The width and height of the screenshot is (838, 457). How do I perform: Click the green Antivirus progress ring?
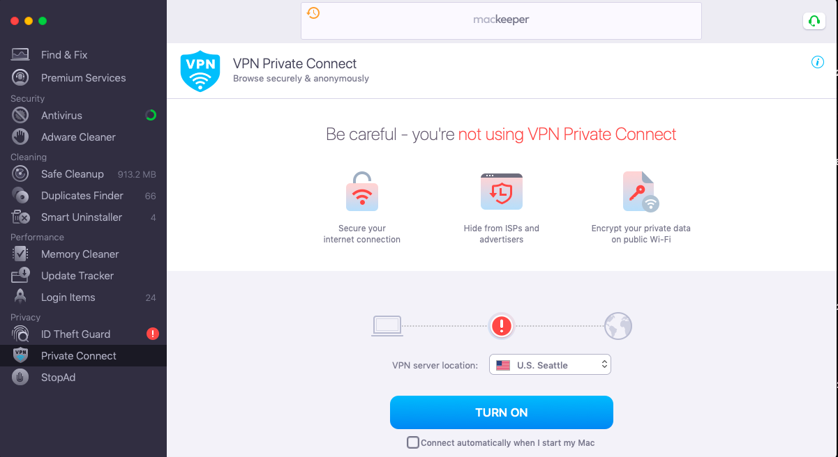151,115
